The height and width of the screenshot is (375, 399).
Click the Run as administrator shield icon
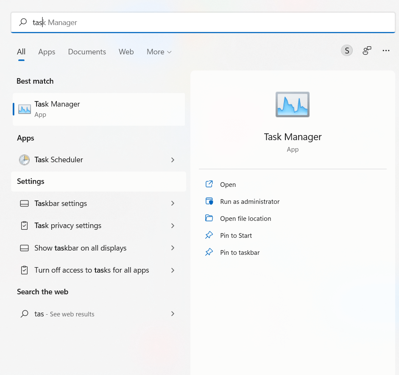(x=209, y=201)
